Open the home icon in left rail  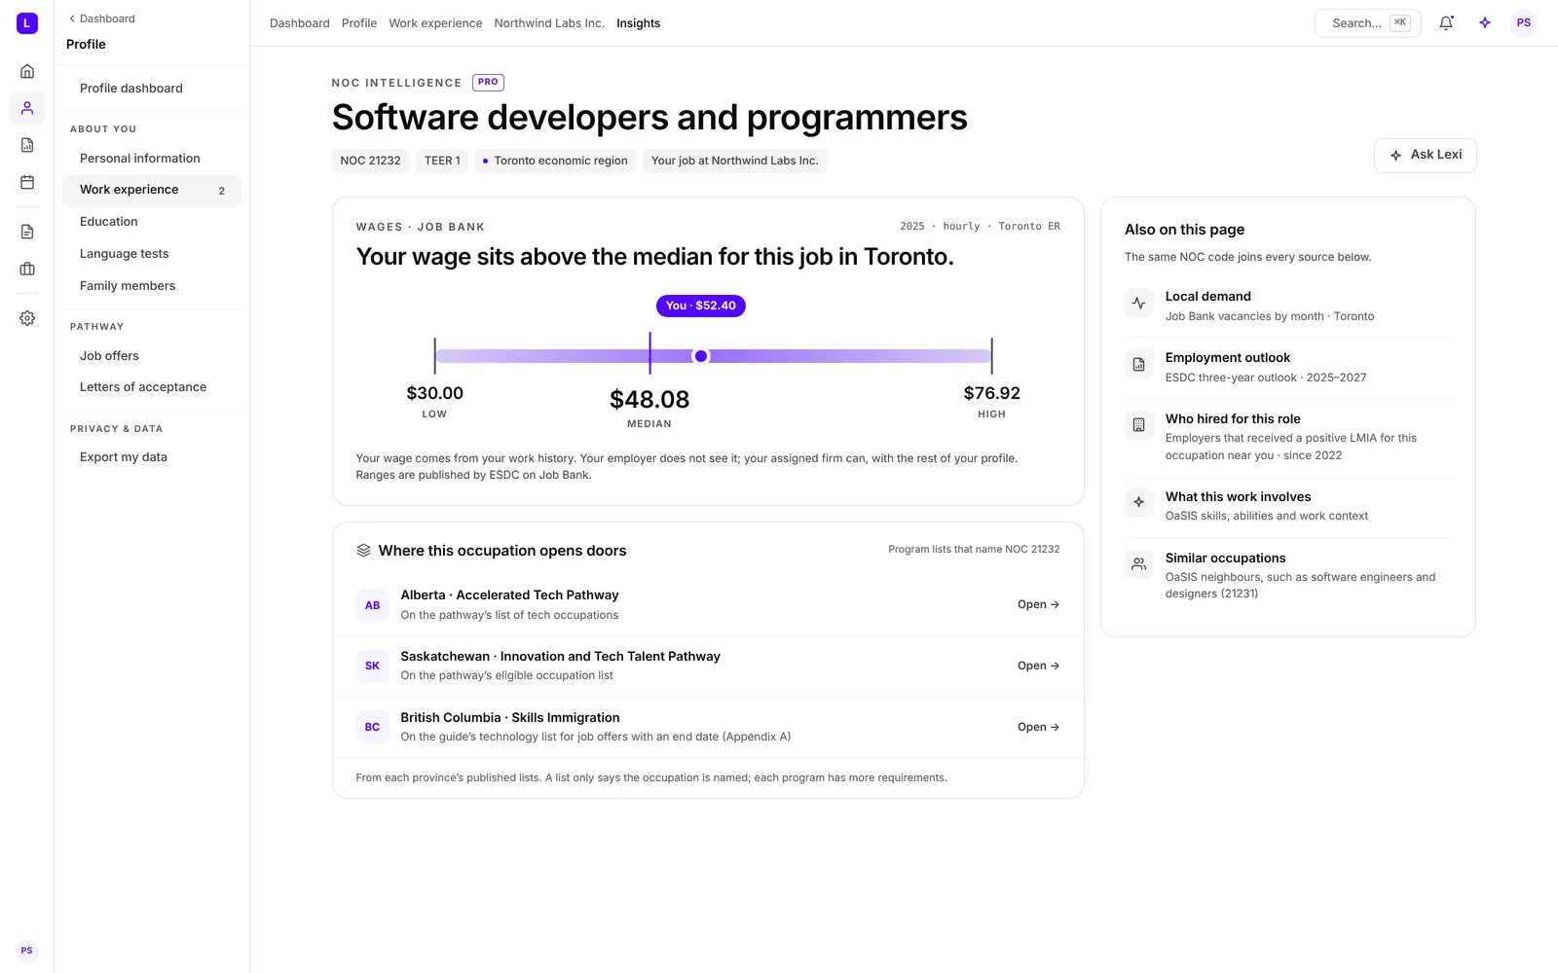(x=27, y=71)
